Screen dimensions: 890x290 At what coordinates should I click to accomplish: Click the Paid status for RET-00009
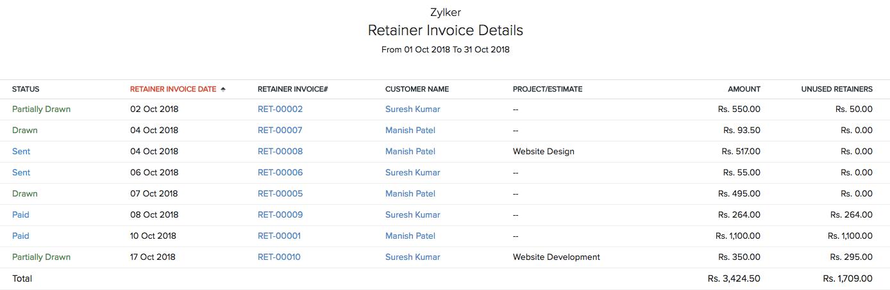click(x=21, y=215)
